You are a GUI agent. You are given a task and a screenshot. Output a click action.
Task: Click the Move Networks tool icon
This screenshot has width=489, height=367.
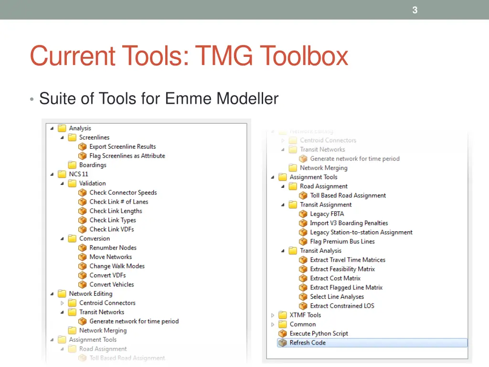(82, 257)
